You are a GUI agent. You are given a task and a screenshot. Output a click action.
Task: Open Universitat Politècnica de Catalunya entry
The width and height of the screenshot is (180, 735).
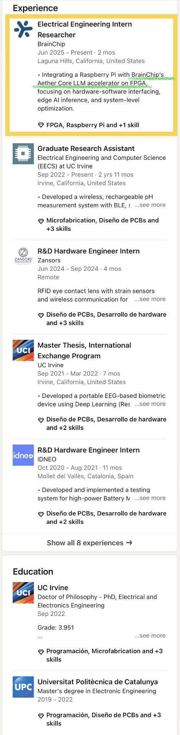97,682
